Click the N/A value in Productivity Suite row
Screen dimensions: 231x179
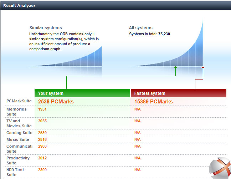[x=138, y=158]
